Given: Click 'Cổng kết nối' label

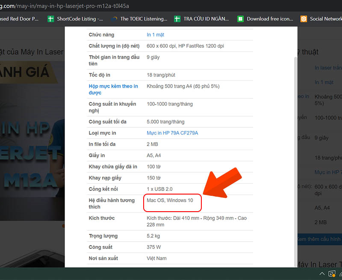Looking at the screenshot, I should (103, 189).
